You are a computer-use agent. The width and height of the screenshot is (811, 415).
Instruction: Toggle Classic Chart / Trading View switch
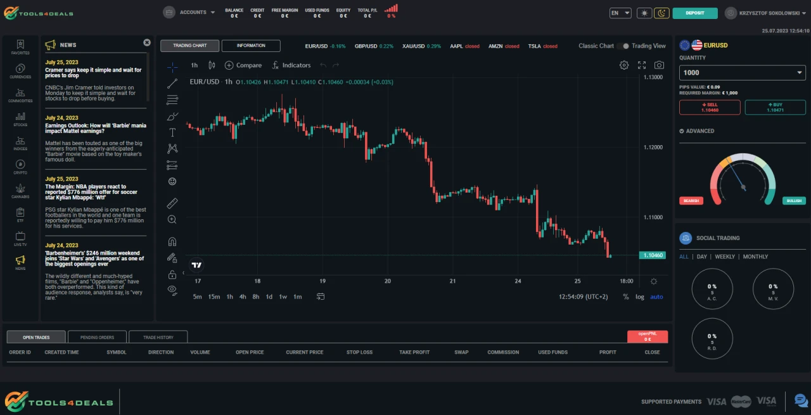coord(623,46)
